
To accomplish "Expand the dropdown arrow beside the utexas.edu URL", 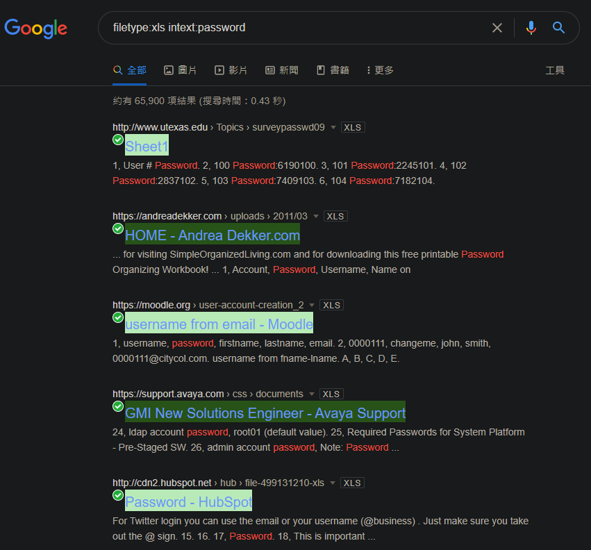I will pyautogui.click(x=333, y=127).
